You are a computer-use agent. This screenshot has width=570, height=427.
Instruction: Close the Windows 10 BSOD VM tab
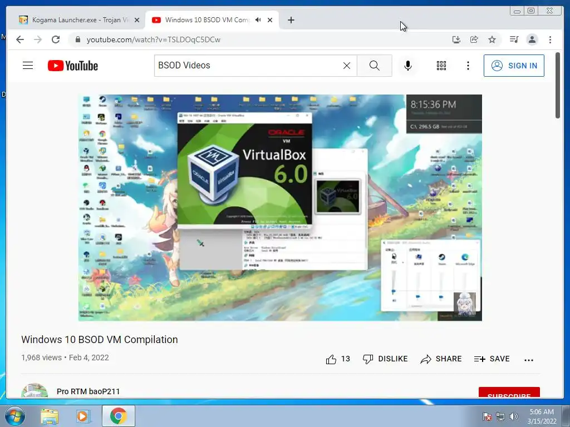pyautogui.click(x=270, y=20)
